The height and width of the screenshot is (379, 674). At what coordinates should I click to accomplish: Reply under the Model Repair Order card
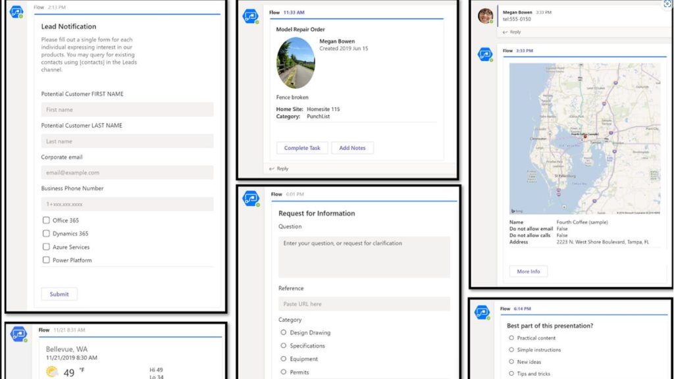click(279, 168)
